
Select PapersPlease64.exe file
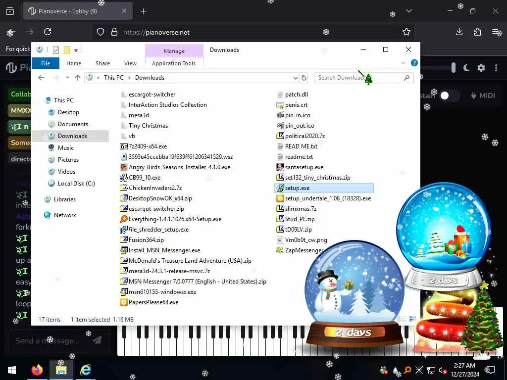tap(149, 302)
